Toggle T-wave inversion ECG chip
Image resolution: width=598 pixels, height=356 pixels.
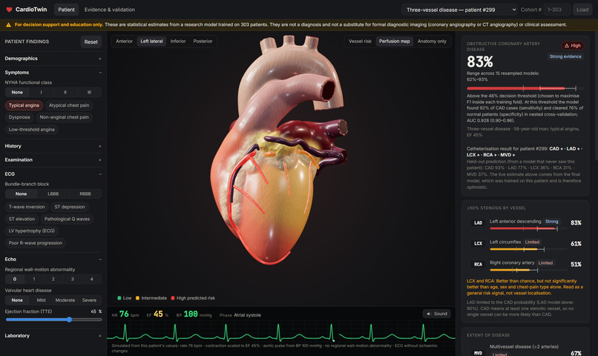click(x=27, y=207)
